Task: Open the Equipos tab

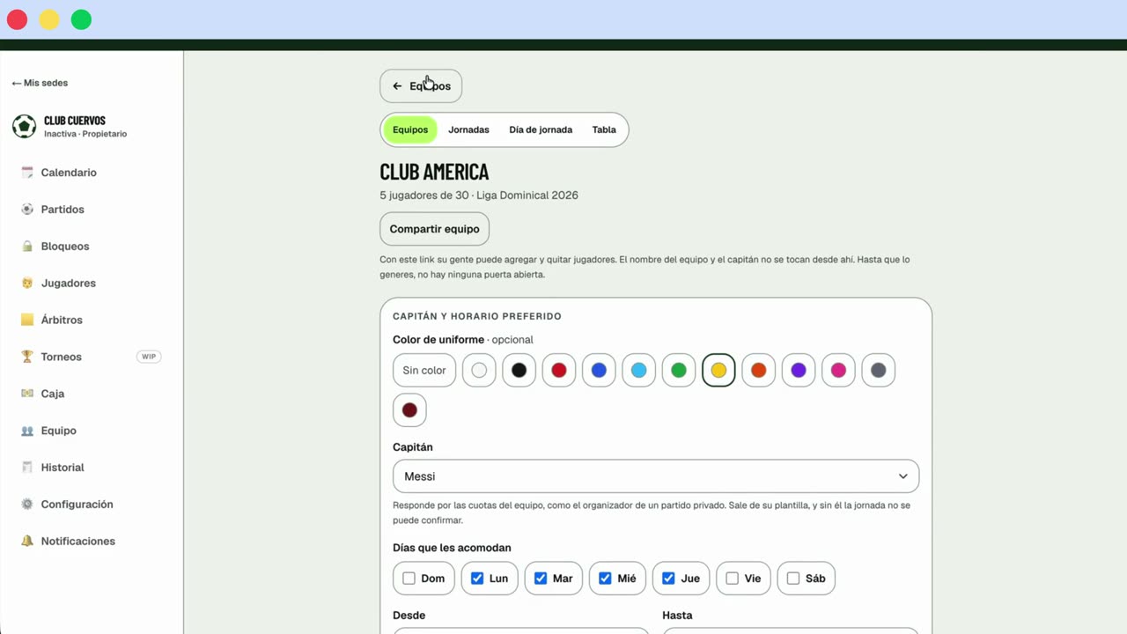Action: [x=410, y=129]
